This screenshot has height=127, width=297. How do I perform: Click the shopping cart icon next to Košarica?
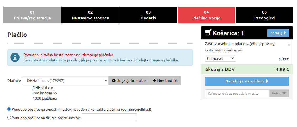coord(208,33)
